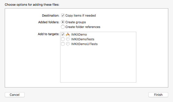Click the 'Create groups' label text
Screen dimensions: 173x102
(x=76, y=22)
